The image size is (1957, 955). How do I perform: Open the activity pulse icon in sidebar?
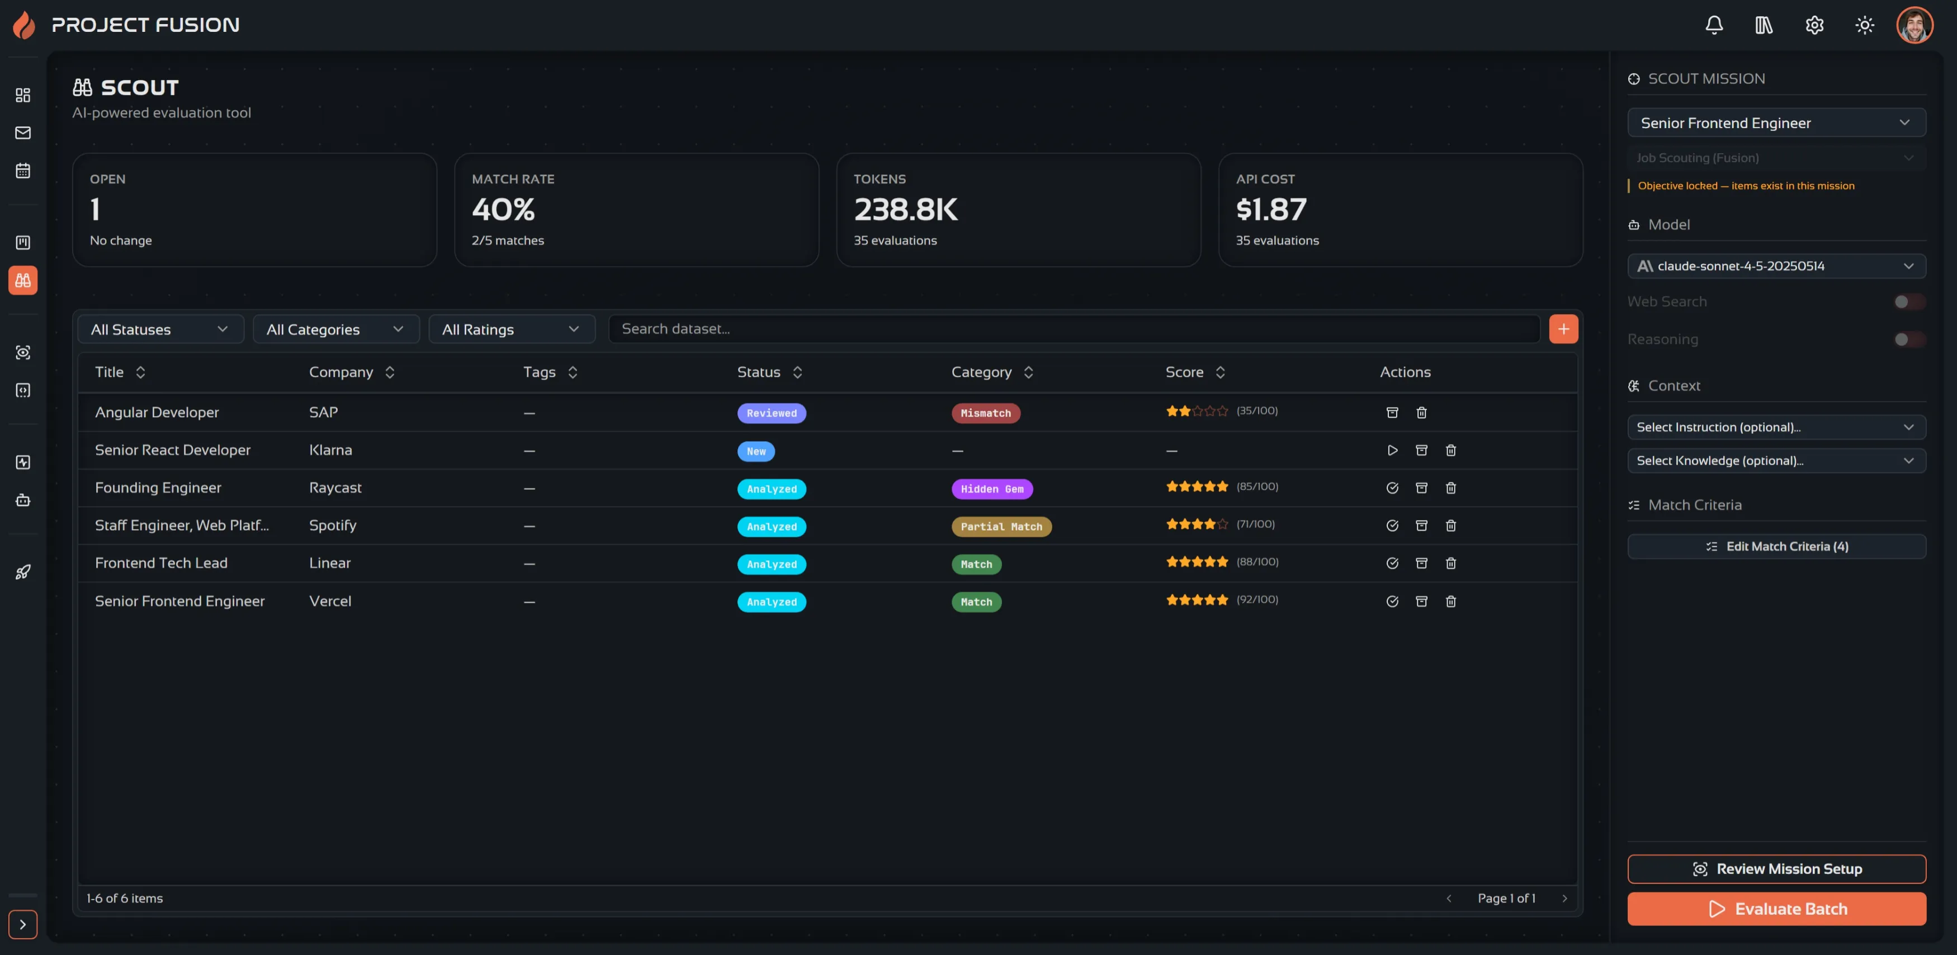(23, 462)
